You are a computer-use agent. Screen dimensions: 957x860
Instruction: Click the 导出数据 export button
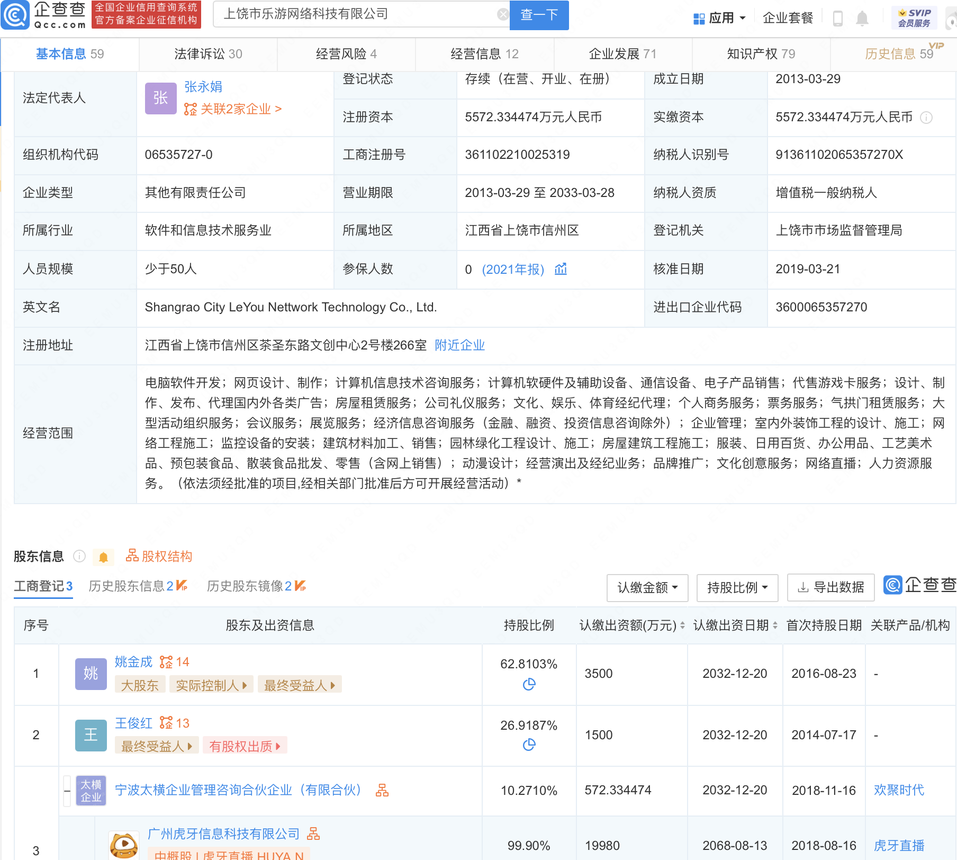831,587
